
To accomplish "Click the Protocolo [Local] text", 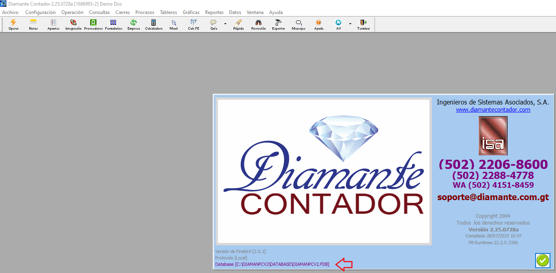I will point(231,258).
